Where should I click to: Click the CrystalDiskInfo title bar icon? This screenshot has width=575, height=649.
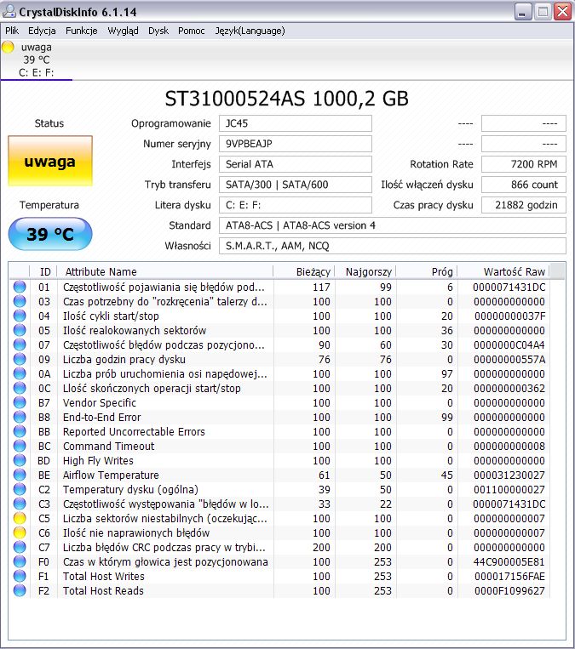[x=9, y=11]
